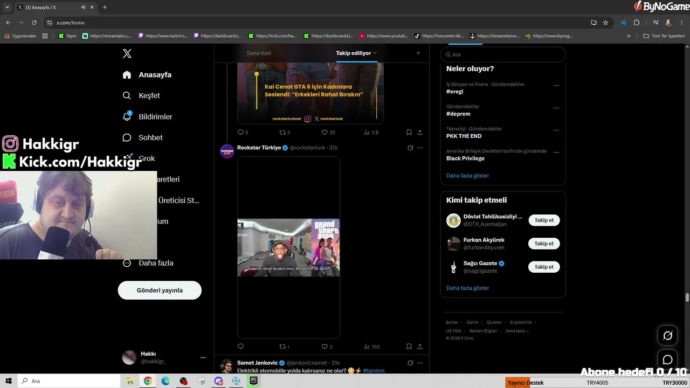
Task: Open the #eregl trending topic
Action: pos(454,92)
